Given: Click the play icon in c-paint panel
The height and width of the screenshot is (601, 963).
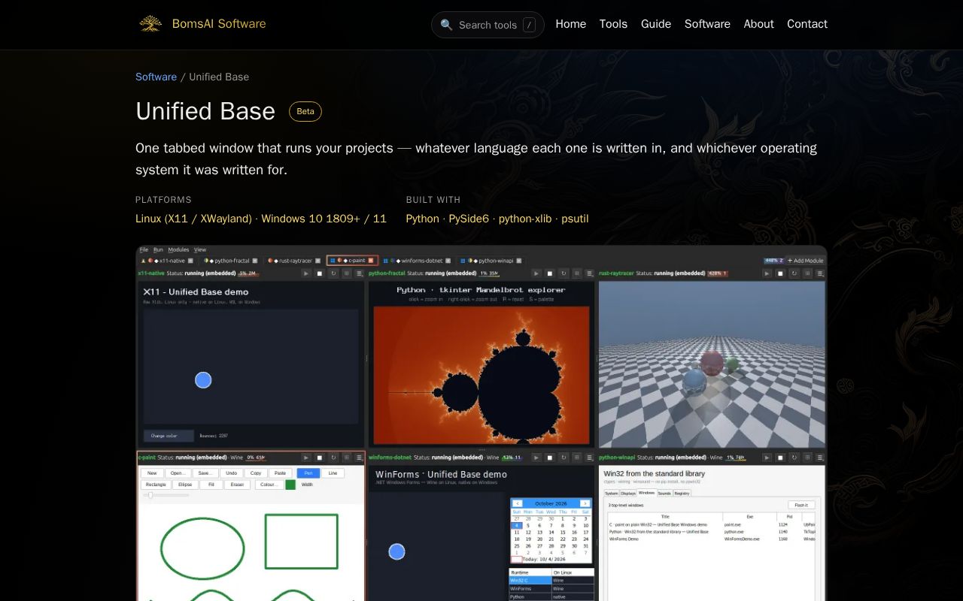Looking at the screenshot, I should (306, 457).
